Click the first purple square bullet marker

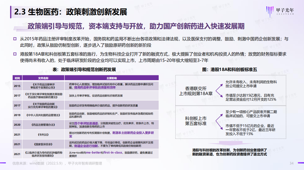pyautogui.click(x=15, y=39)
